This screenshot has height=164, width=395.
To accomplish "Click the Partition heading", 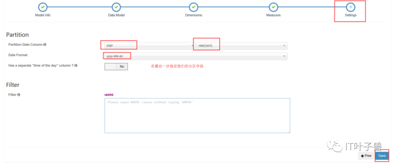I will point(18,35).
